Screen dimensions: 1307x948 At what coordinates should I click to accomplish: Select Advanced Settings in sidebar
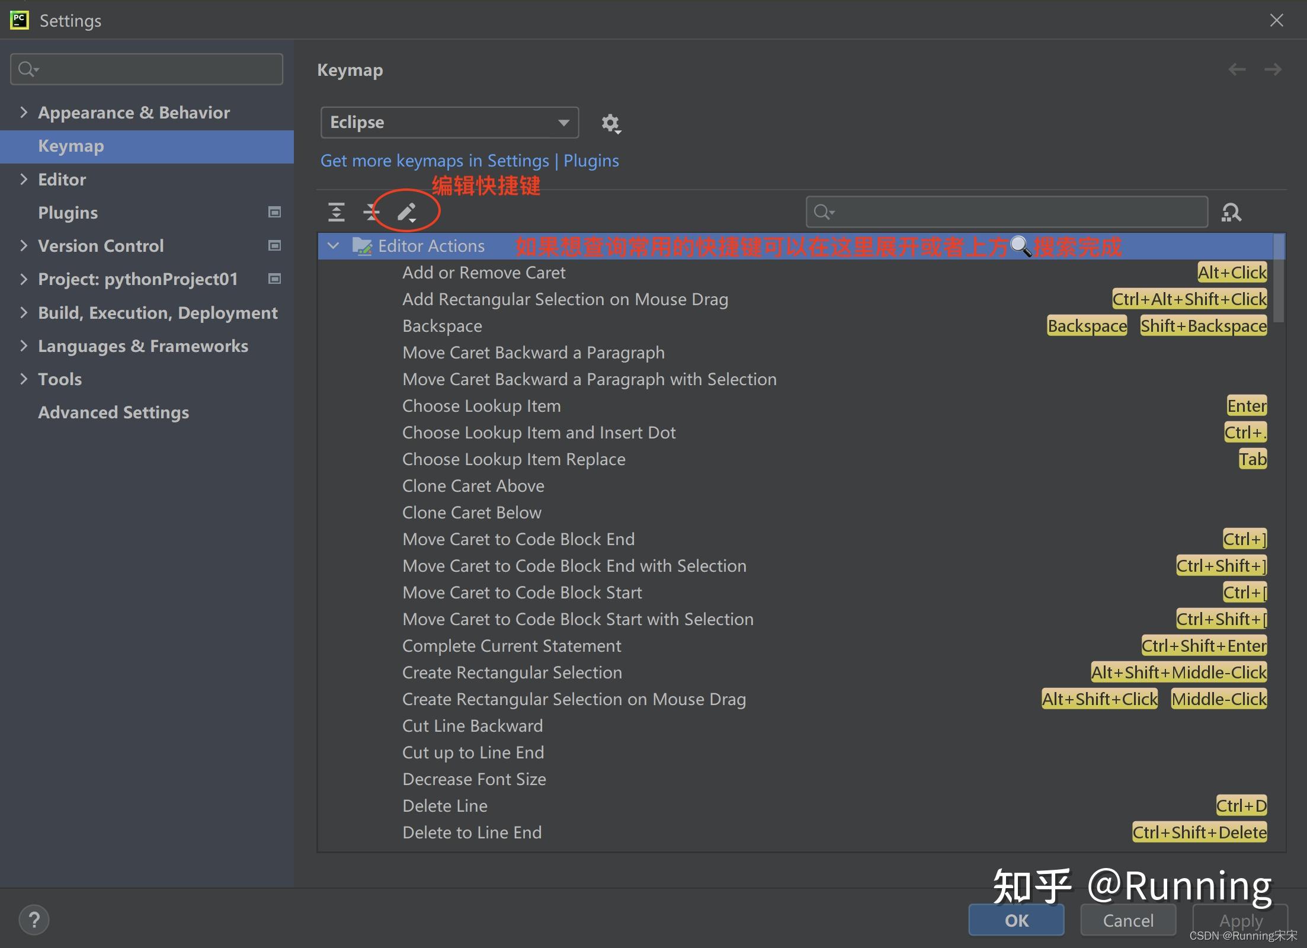click(114, 412)
